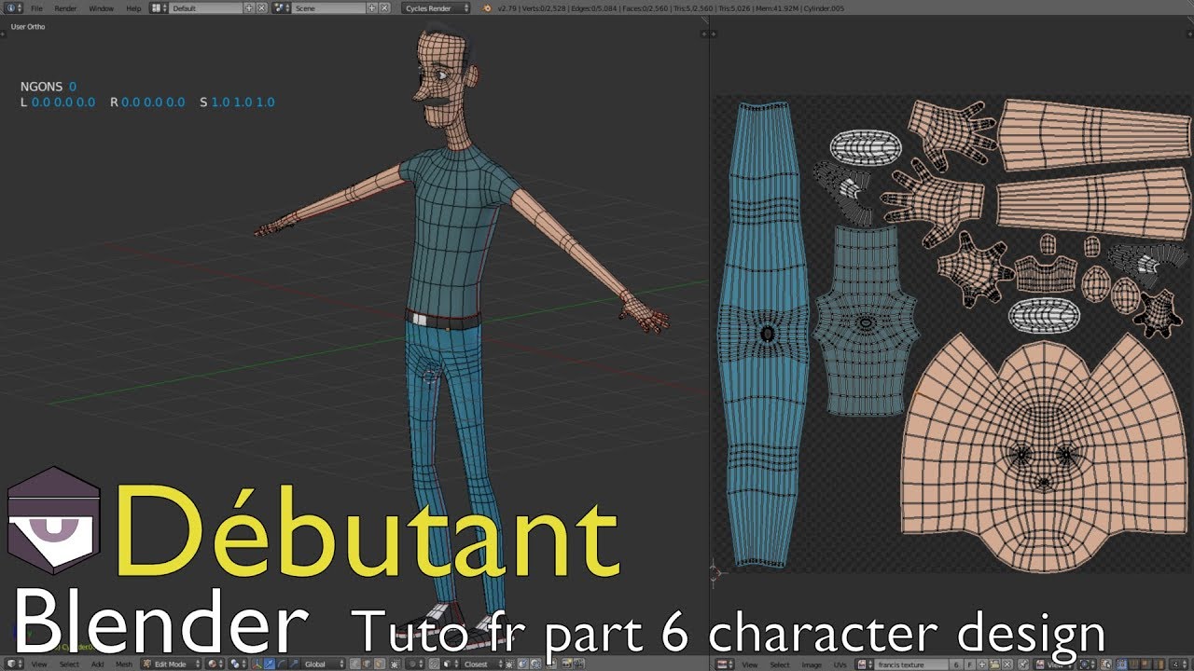Open the Help menu
Viewport: 1194px width, 671px height.
click(x=133, y=8)
